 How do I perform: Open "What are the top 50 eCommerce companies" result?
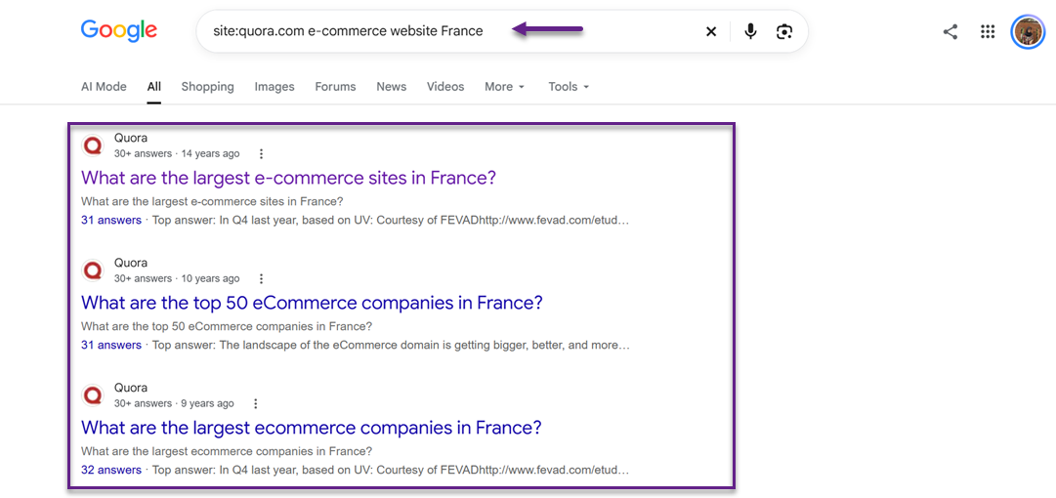click(312, 302)
